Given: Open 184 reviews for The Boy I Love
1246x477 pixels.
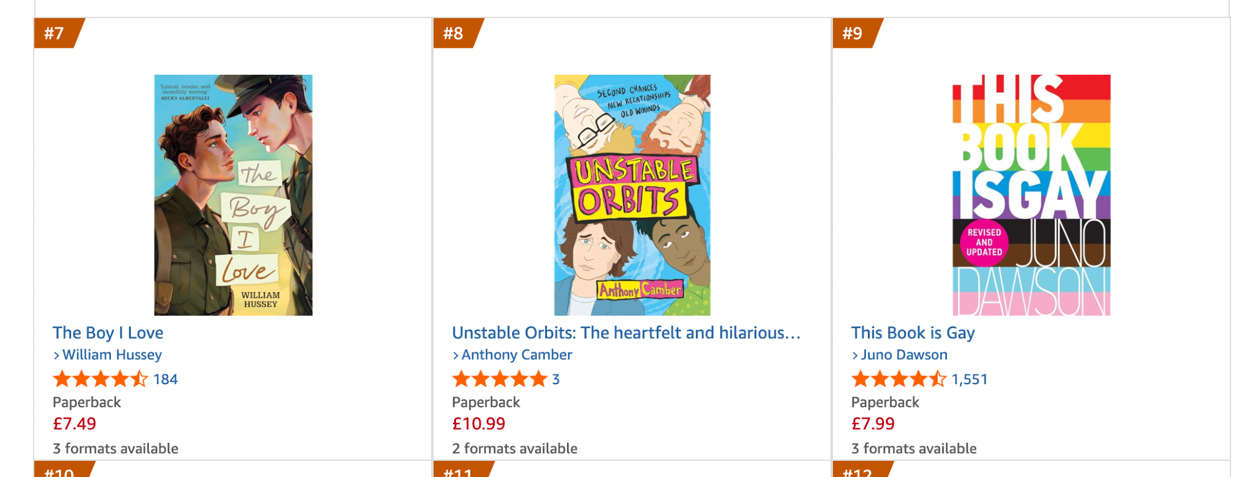Looking at the screenshot, I should click(x=166, y=379).
